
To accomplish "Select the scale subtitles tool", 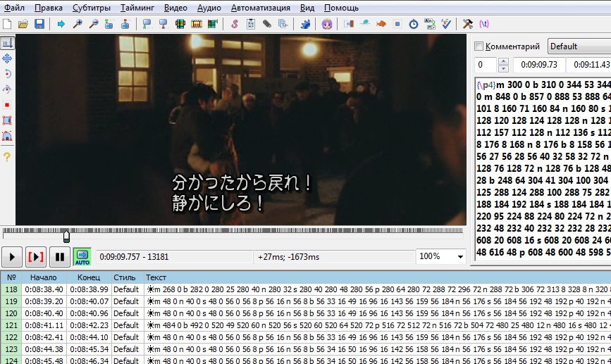I will (x=7, y=105).
